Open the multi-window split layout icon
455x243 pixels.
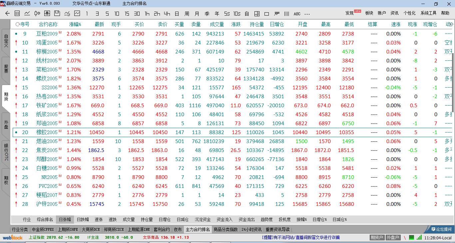click(x=257, y=14)
